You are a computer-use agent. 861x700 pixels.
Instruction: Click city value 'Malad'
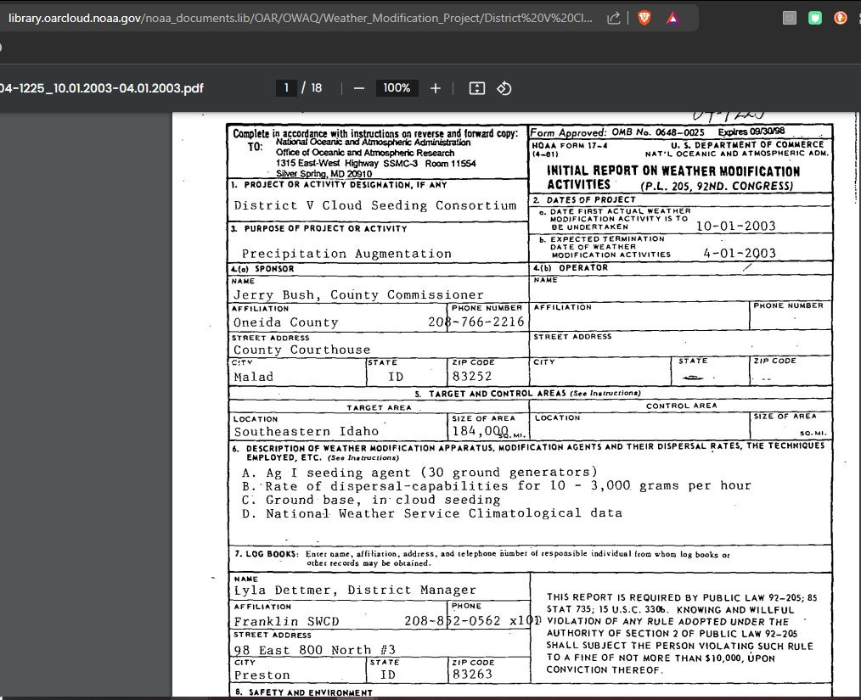click(x=253, y=377)
